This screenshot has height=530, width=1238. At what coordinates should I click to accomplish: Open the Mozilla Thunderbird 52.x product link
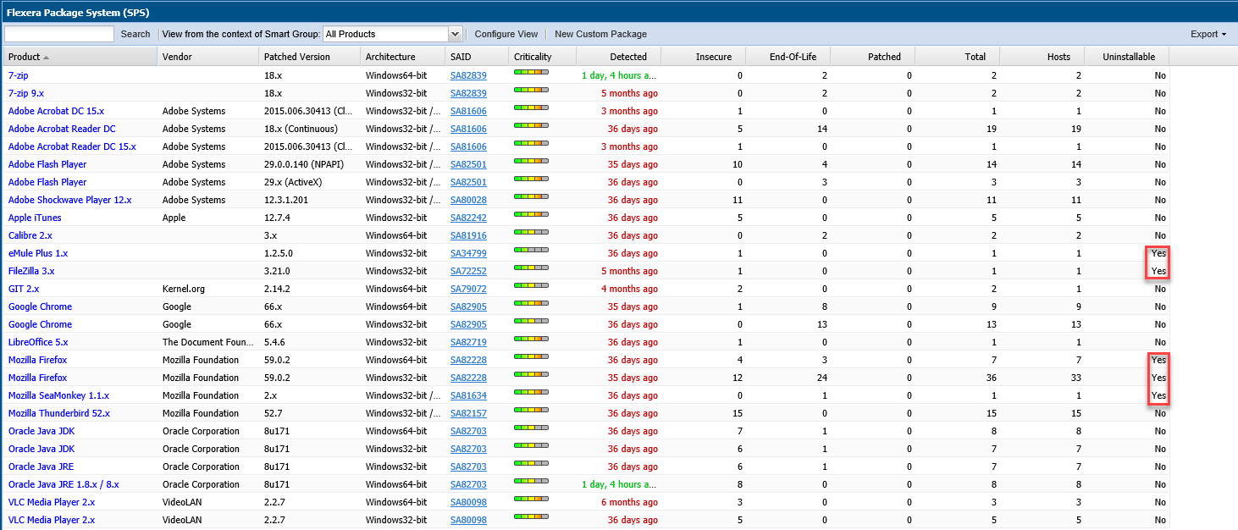pos(59,413)
